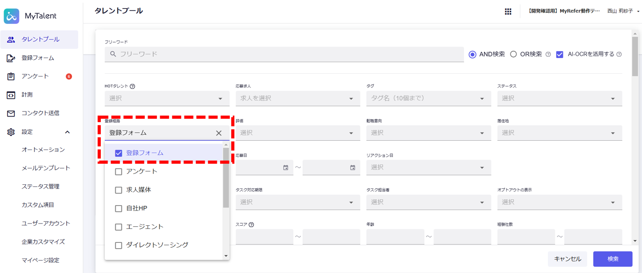Expand the 応募求人 dropdown
This screenshot has width=642, height=273.
click(x=297, y=98)
